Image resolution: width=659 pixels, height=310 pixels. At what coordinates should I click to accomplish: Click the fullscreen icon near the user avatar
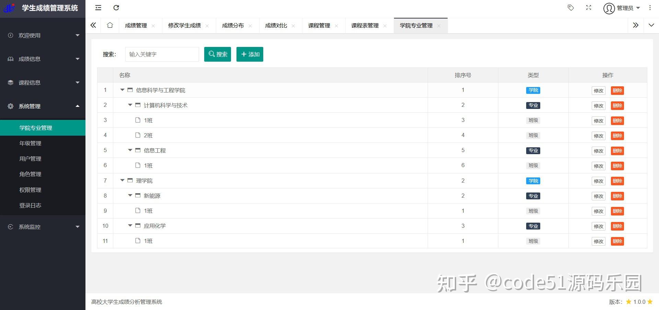(x=589, y=8)
